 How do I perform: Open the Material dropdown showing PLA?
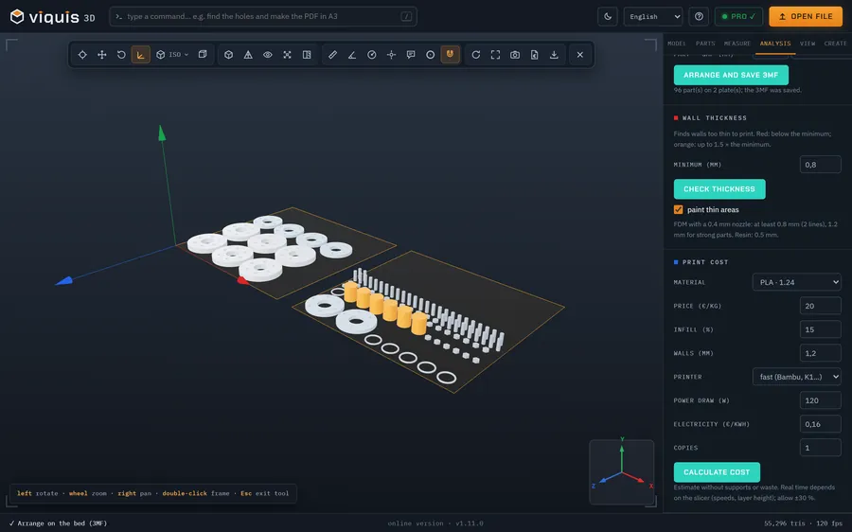pyautogui.click(x=796, y=282)
